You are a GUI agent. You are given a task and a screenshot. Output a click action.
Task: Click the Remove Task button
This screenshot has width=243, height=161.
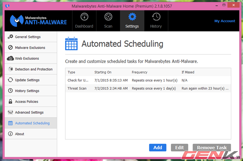click(x=212, y=147)
